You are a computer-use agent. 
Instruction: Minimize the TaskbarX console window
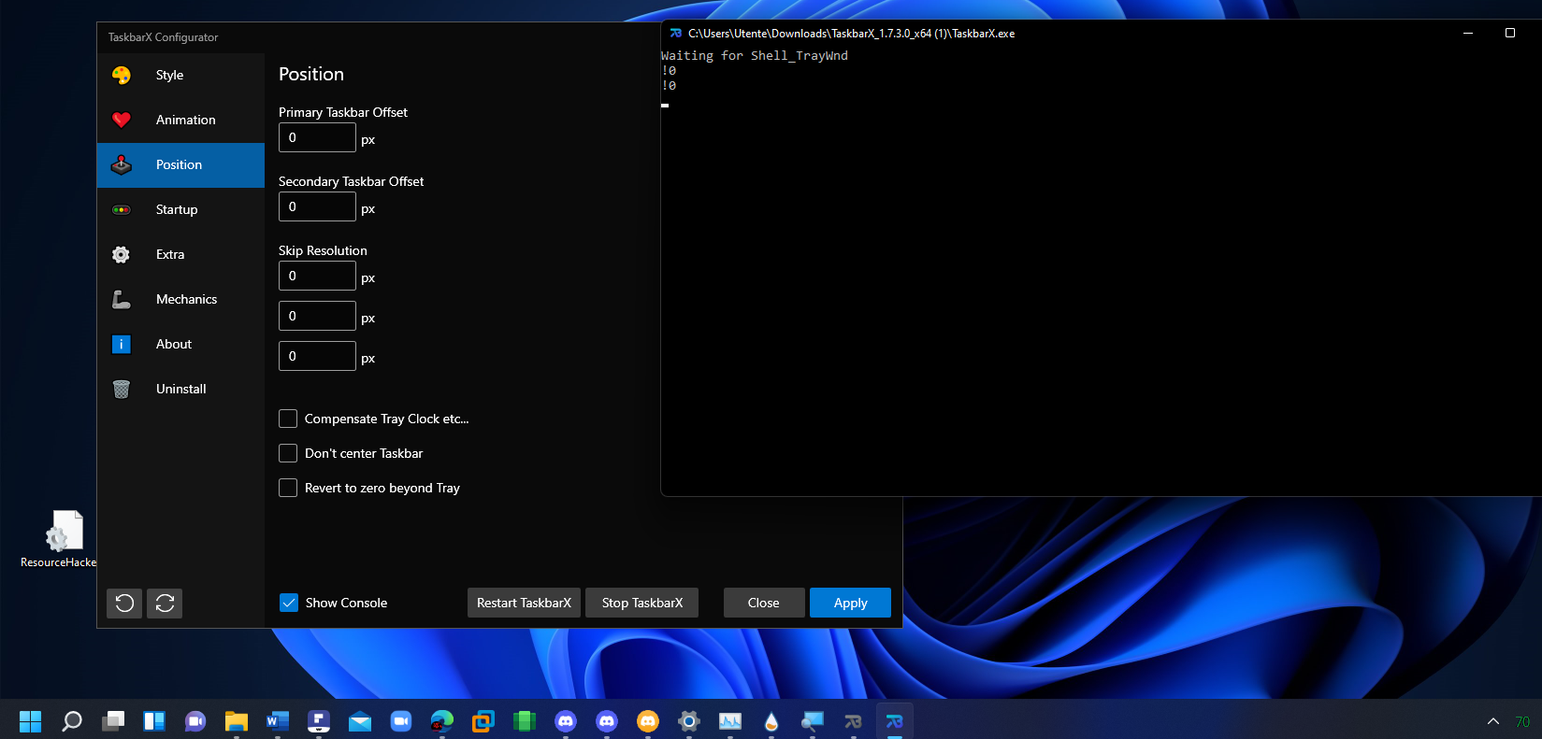1468,33
